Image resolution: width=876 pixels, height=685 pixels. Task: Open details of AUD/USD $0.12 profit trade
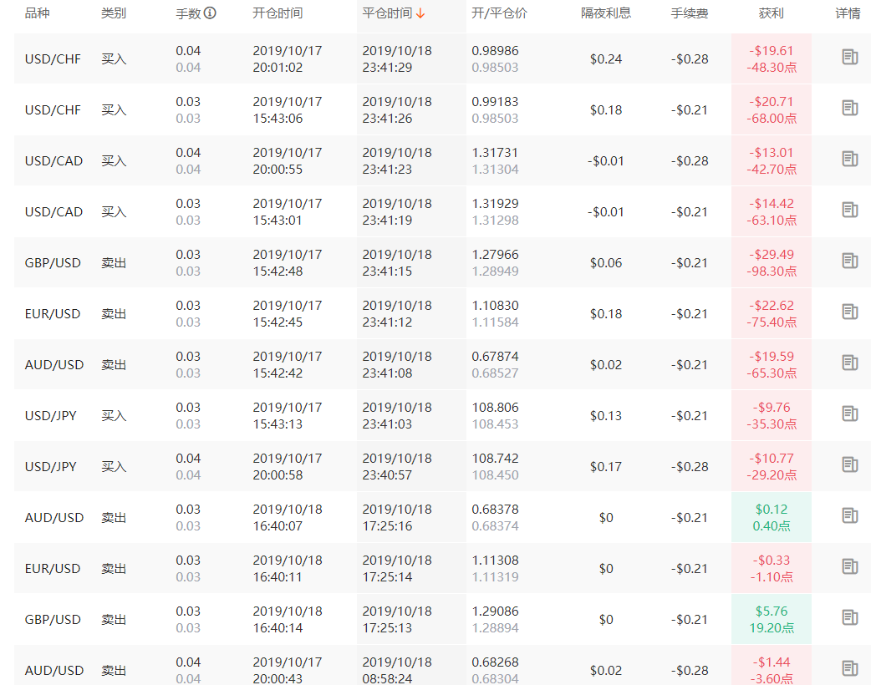tap(850, 515)
